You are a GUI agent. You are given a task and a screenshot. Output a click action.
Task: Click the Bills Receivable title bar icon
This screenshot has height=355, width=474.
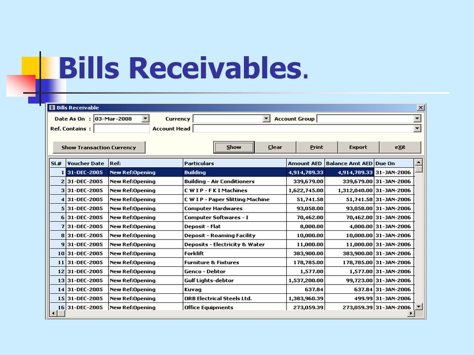click(x=52, y=107)
